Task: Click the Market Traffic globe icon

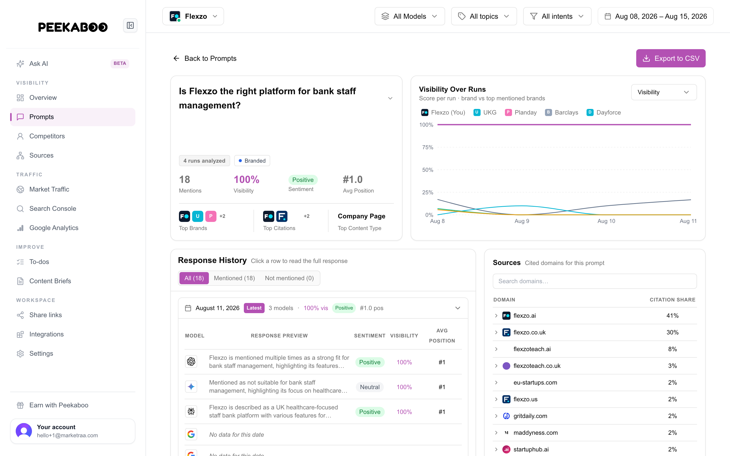Action: coord(20,189)
